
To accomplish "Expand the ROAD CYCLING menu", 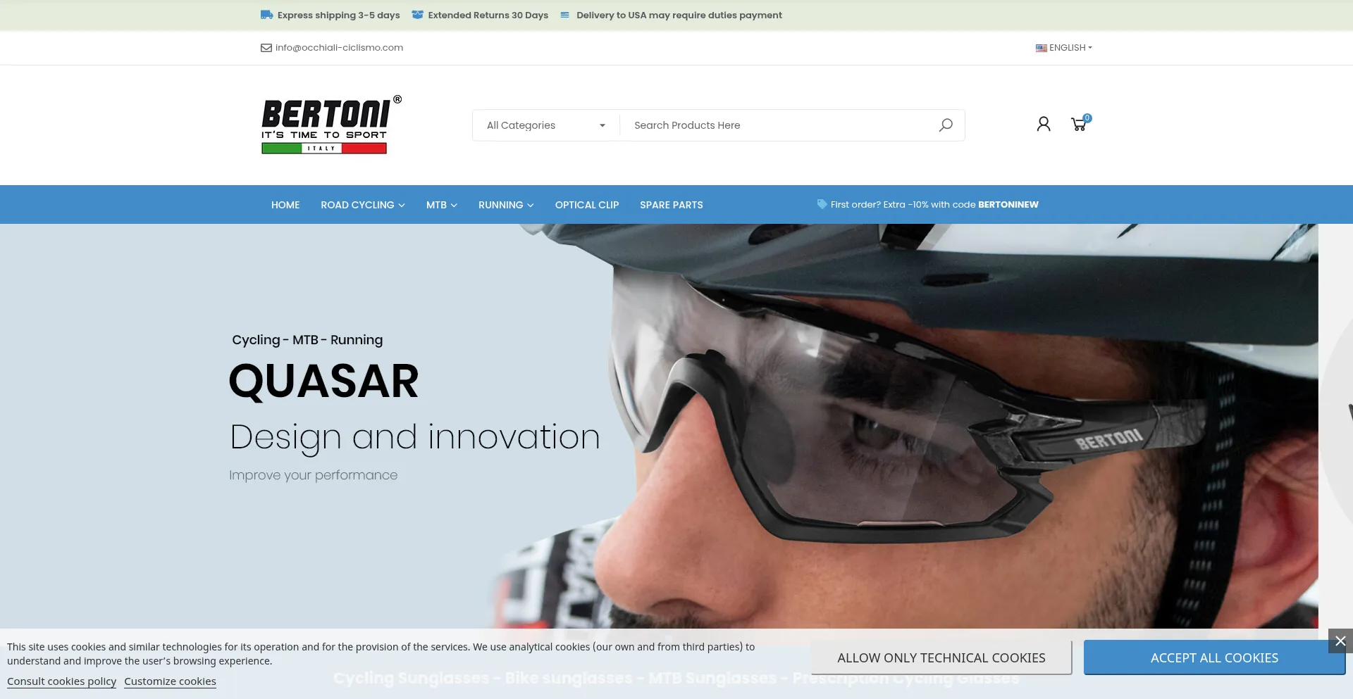I will point(363,205).
